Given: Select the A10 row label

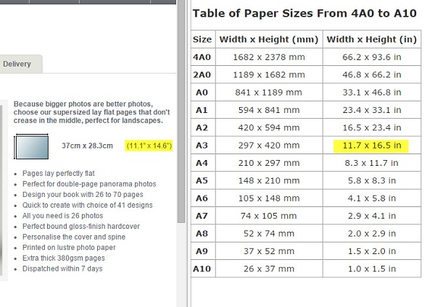Looking at the screenshot, I should click(x=202, y=269).
